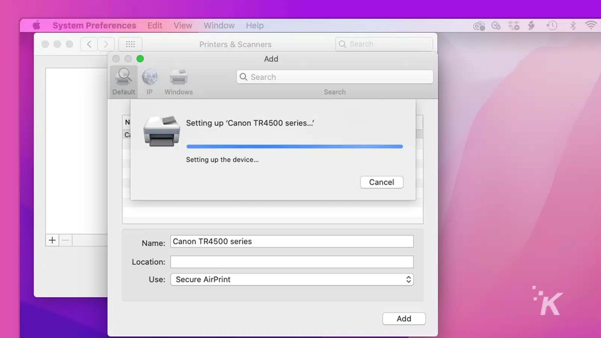Open the Windows printer tab icon

tap(178, 77)
